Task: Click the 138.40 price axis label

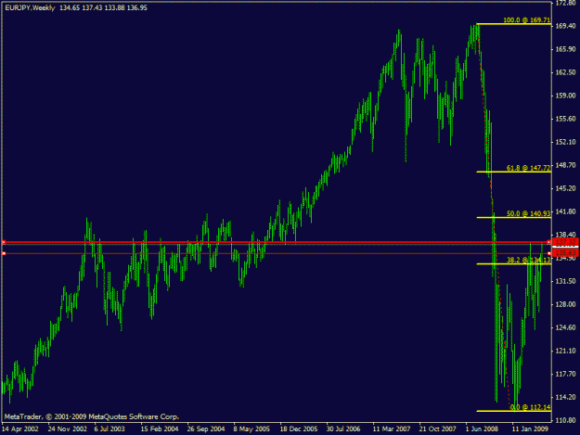Action: point(565,235)
